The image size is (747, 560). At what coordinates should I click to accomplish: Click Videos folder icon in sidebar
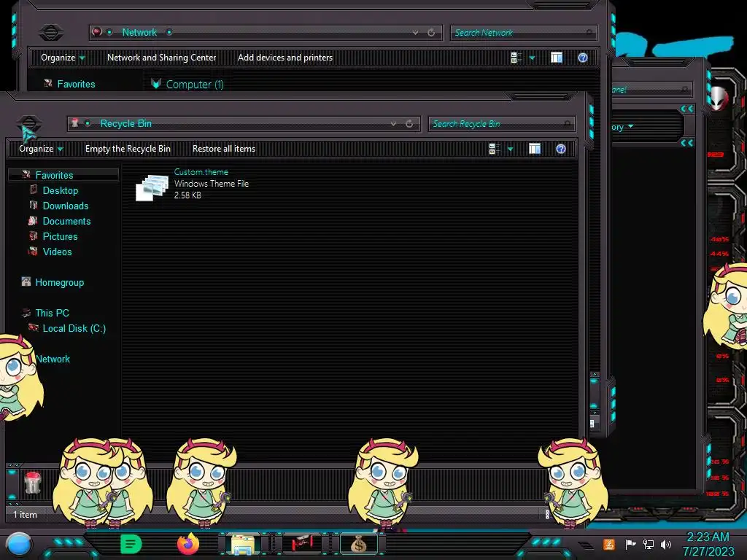33,251
